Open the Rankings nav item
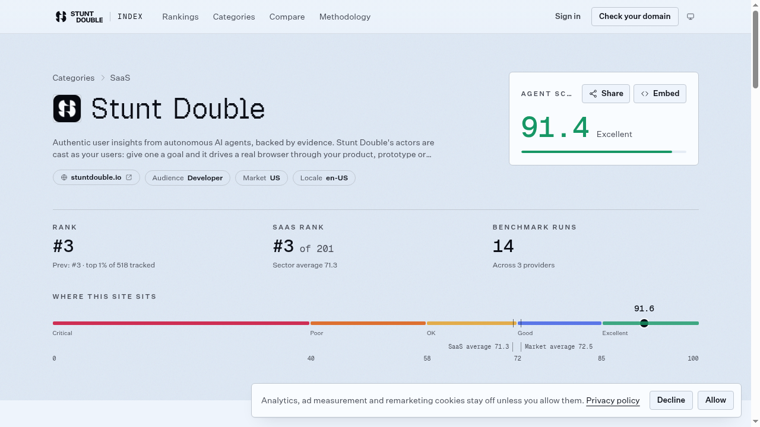The image size is (760, 427). (180, 17)
